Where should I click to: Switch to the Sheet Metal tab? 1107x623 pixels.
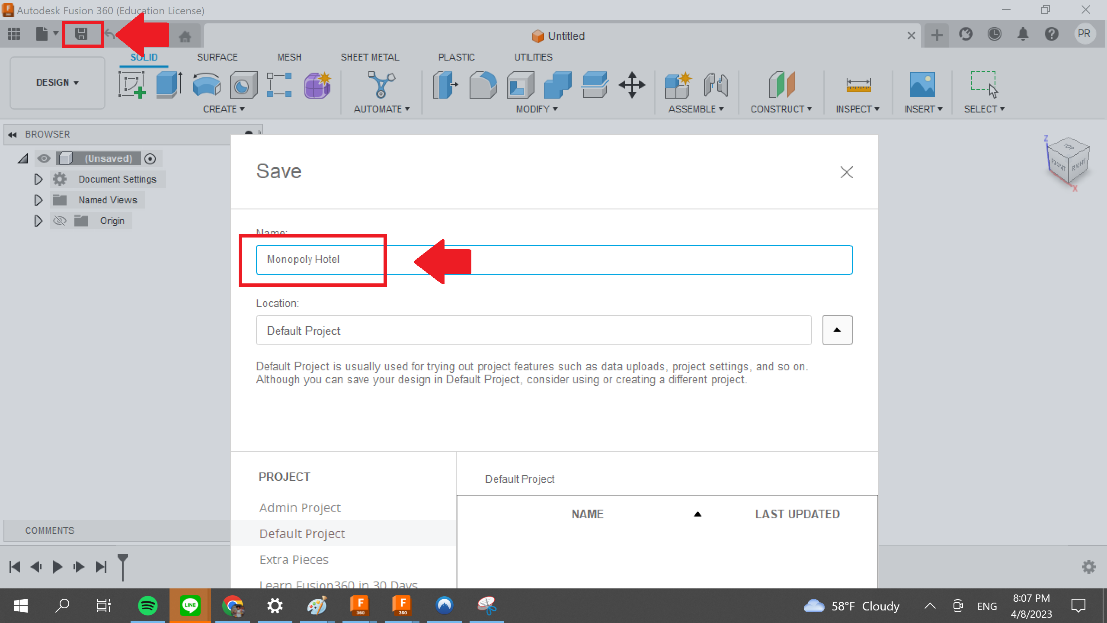[369, 57]
